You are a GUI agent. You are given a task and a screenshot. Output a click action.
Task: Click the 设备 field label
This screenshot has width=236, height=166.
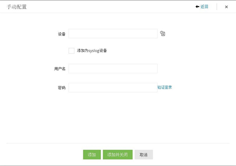pos(62,34)
